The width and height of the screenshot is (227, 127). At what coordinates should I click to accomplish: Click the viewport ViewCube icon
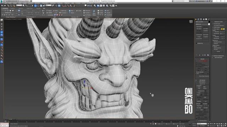[191, 22]
